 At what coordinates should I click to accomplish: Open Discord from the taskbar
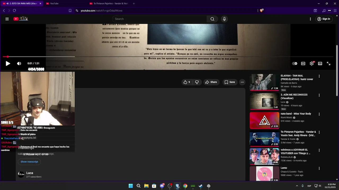coord(162,186)
